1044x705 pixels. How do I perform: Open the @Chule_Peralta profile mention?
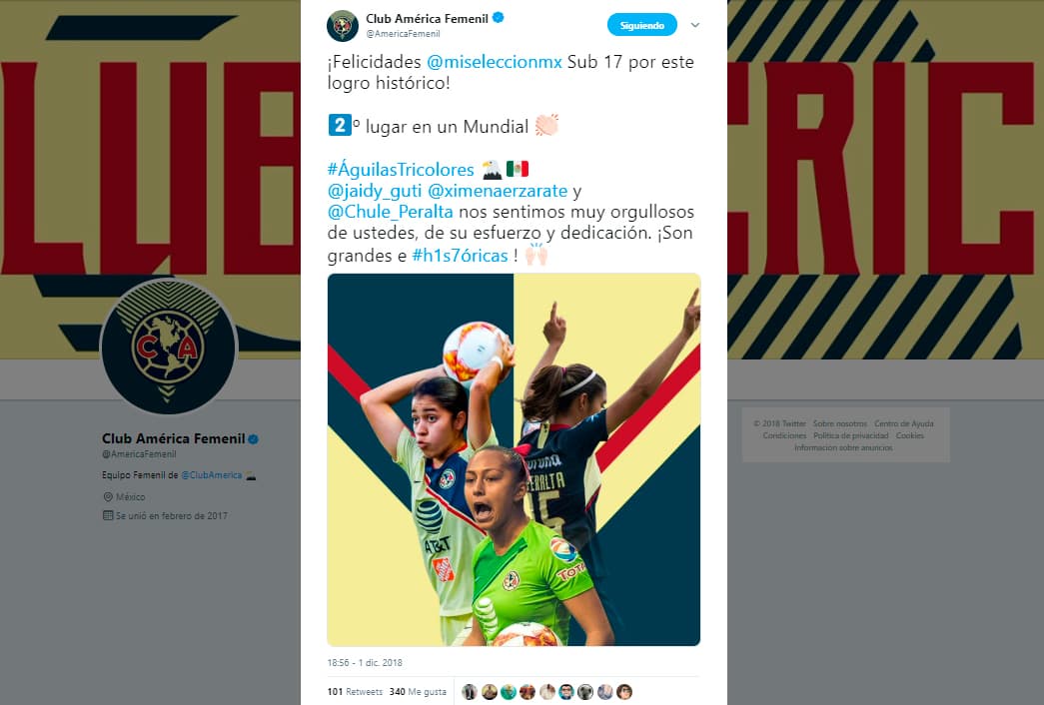pyautogui.click(x=391, y=213)
